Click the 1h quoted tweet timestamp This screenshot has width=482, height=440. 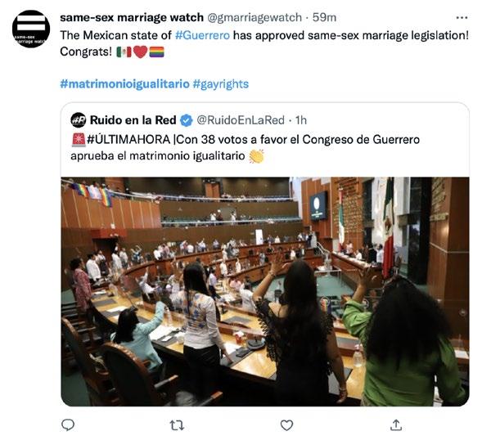pos(301,120)
